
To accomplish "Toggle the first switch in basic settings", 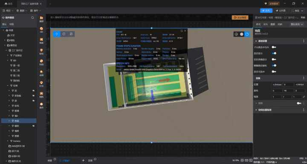I will click(274, 47).
